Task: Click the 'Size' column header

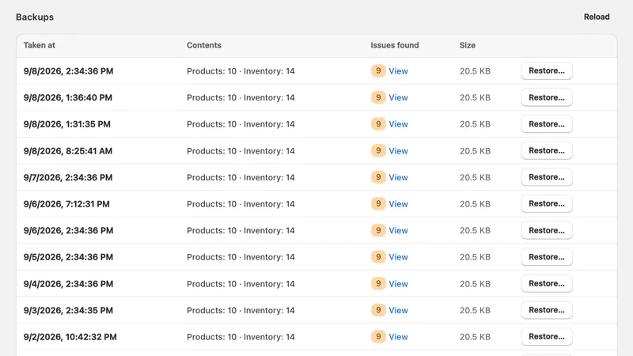Action: [467, 45]
